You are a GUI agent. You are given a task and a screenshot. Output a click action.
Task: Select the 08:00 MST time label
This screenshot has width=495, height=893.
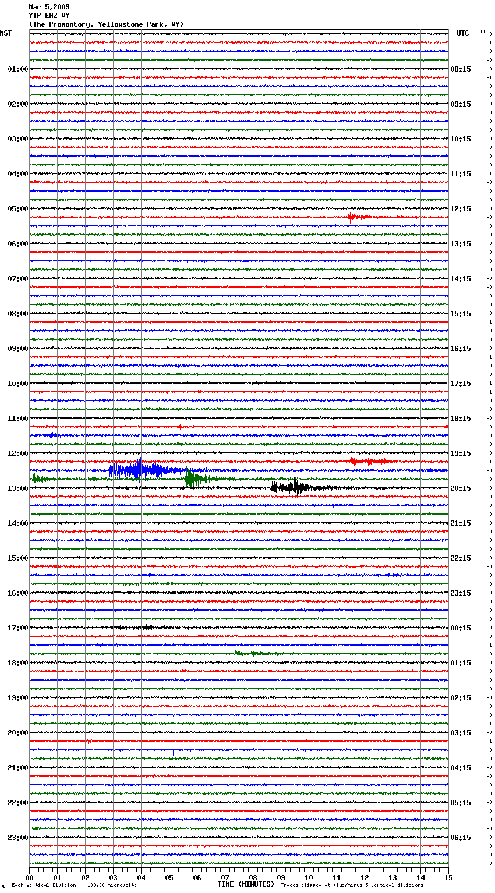17,314
